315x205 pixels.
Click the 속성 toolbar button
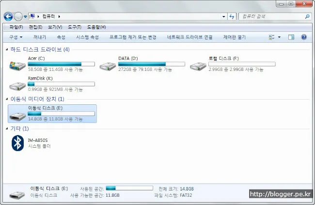click(61, 37)
